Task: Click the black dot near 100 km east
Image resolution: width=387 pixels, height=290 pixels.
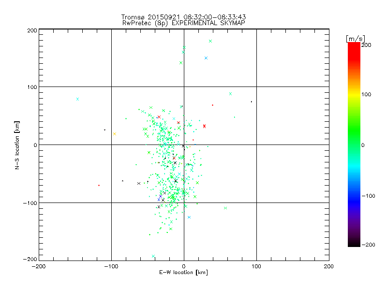Action: pyautogui.click(x=252, y=101)
